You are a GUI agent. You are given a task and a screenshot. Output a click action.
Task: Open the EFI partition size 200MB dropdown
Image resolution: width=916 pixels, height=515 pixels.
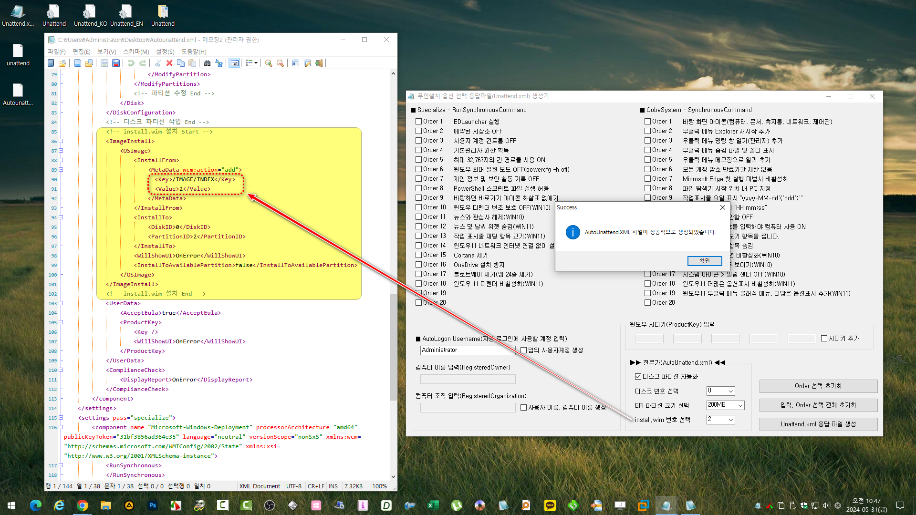725,405
